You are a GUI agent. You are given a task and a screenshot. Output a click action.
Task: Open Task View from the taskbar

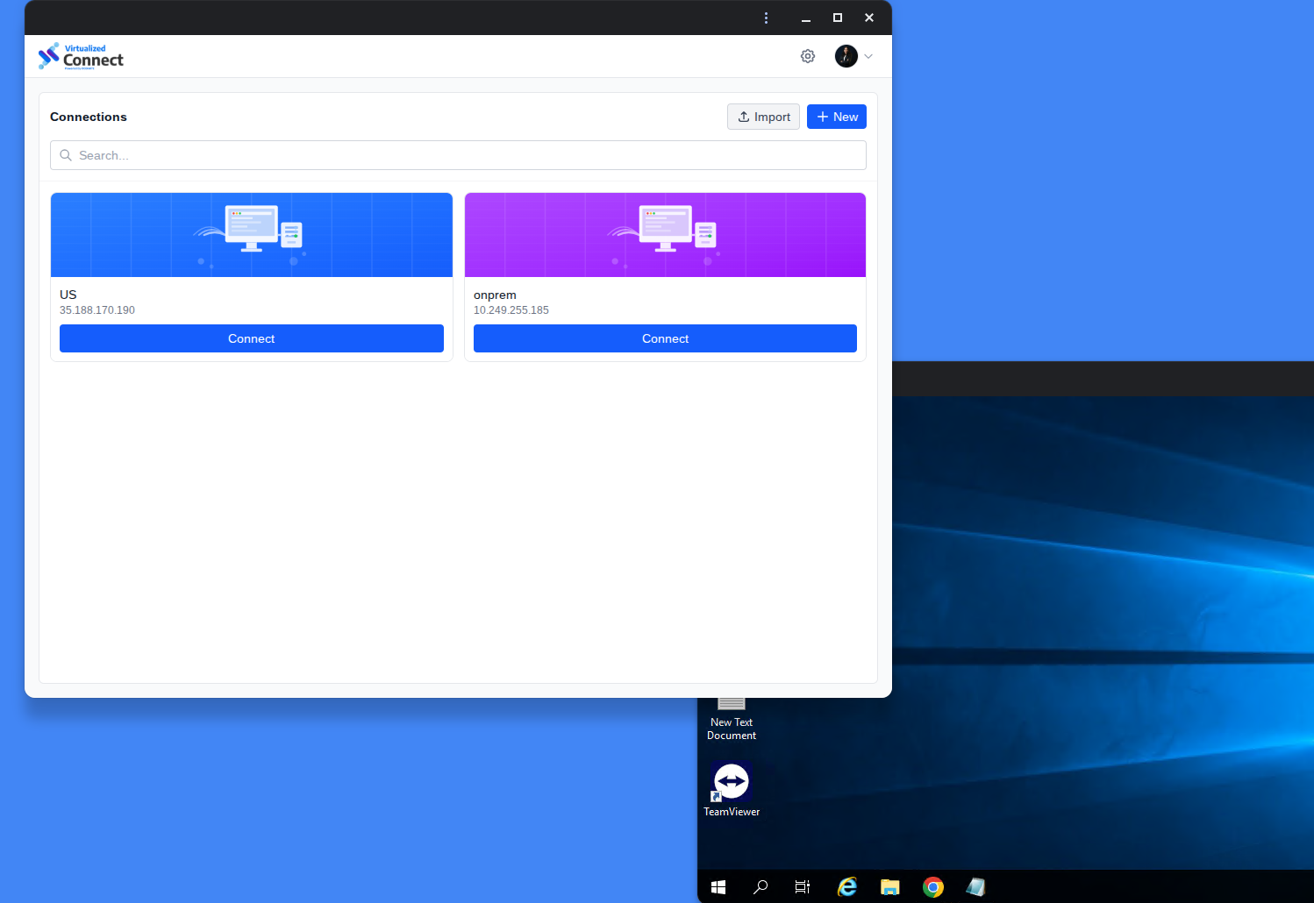[x=802, y=886]
